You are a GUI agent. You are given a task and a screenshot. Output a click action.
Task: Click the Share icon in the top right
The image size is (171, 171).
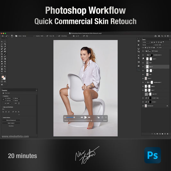[156, 36]
